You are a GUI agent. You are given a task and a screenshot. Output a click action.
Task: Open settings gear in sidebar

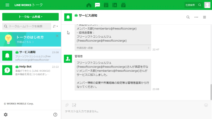(6, 115)
